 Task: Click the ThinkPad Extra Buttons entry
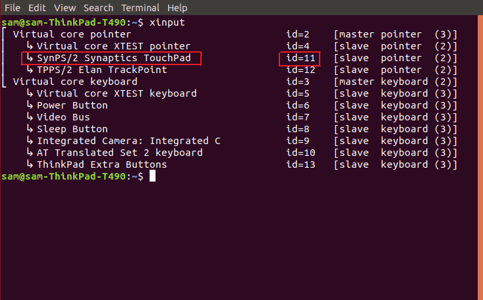click(x=102, y=164)
